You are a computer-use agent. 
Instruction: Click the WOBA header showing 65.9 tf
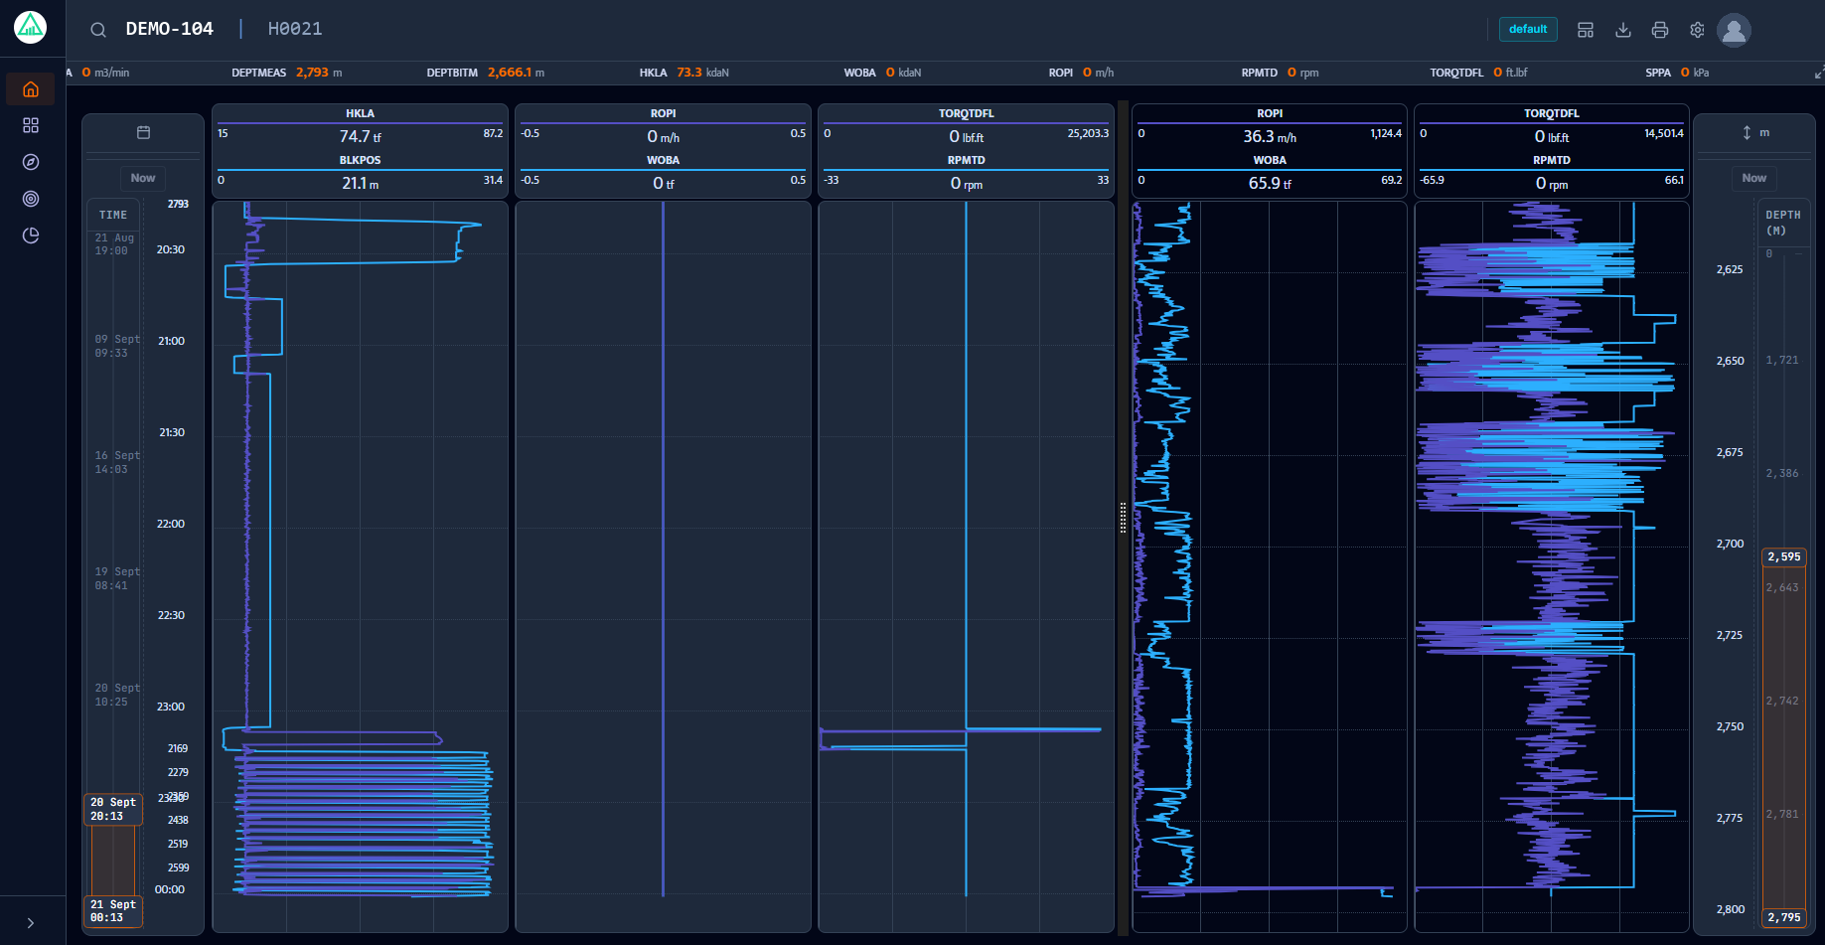coord(1270,173)
